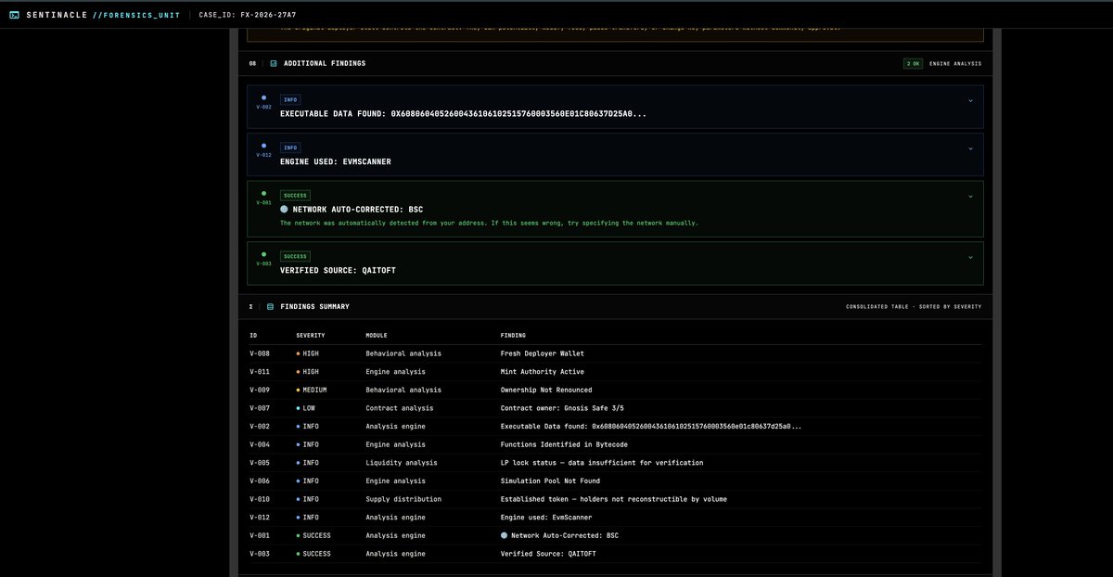This screenshot has height=577, width=1113.
Task: Click the network auto-detection description text
Action: point(489,223)
